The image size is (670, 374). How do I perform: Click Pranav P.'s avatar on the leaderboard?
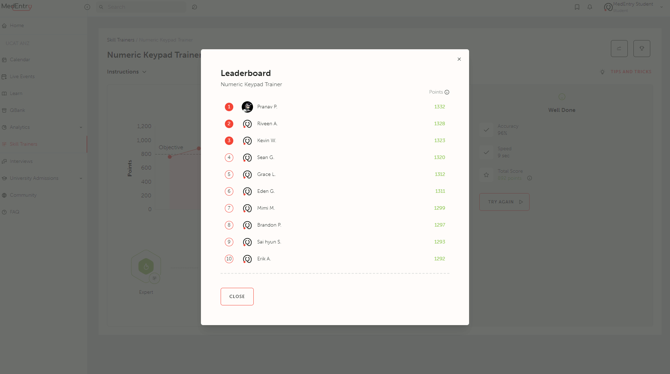tap(247, 107)
